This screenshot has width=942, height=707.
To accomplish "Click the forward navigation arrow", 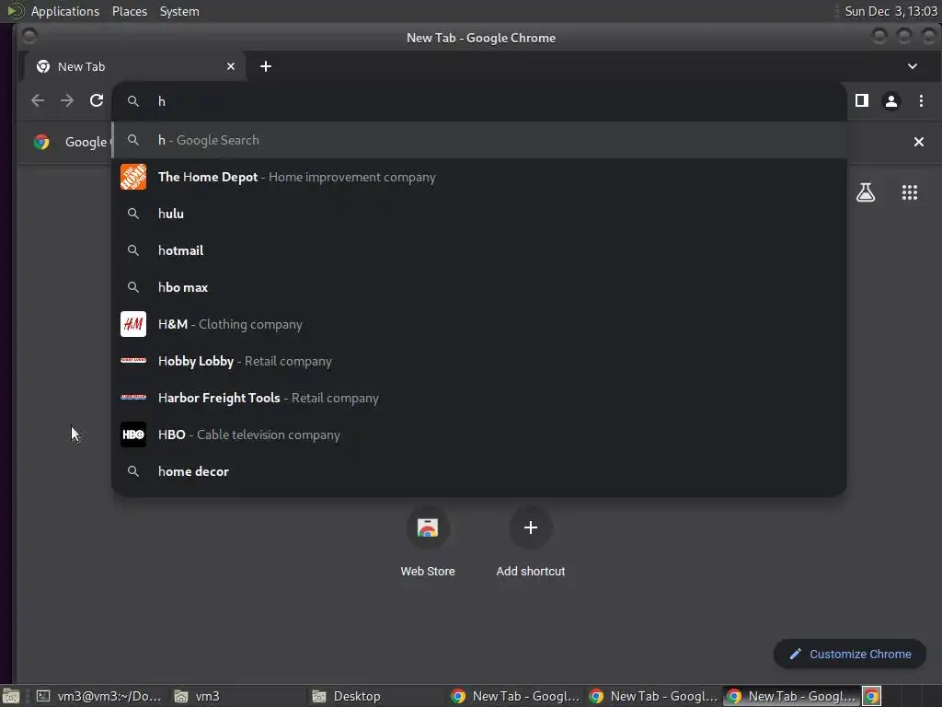I will click(x=66, y=100).
